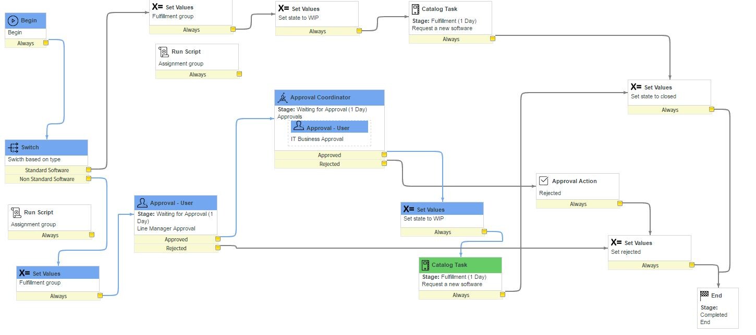
Task: Select the 'Approval Action' node title
Action: [574, 181]
